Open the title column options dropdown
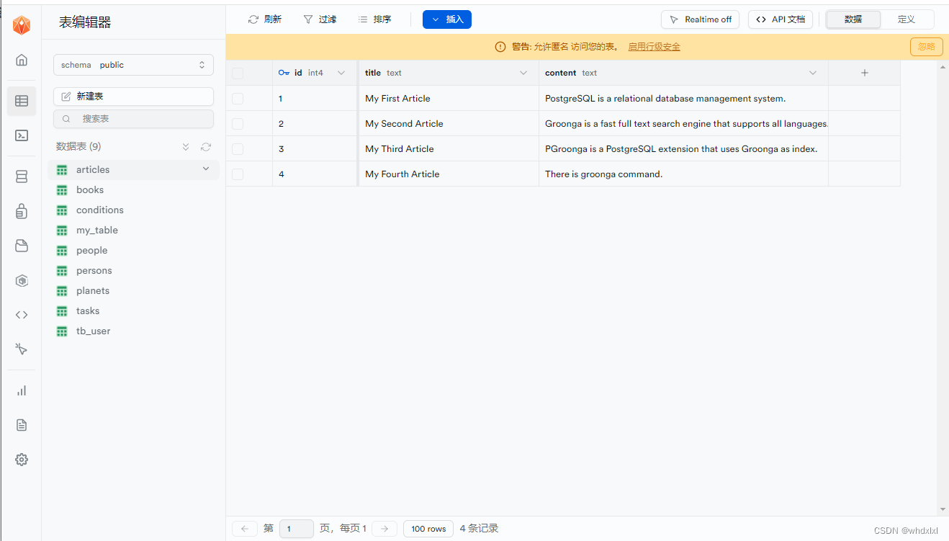Image resolution: width=949 pixels, height=541 pixels. click(523, 72)
